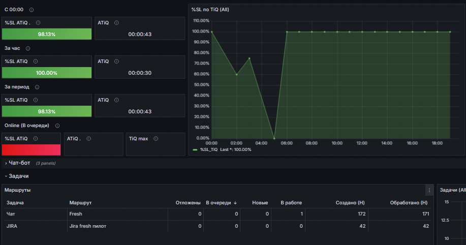
Task: Click info icon beside 'Online (В очереди)'
Action: coord(57,126)
